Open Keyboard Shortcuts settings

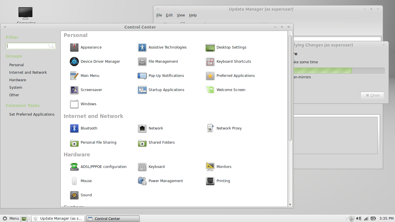point(210,62)
